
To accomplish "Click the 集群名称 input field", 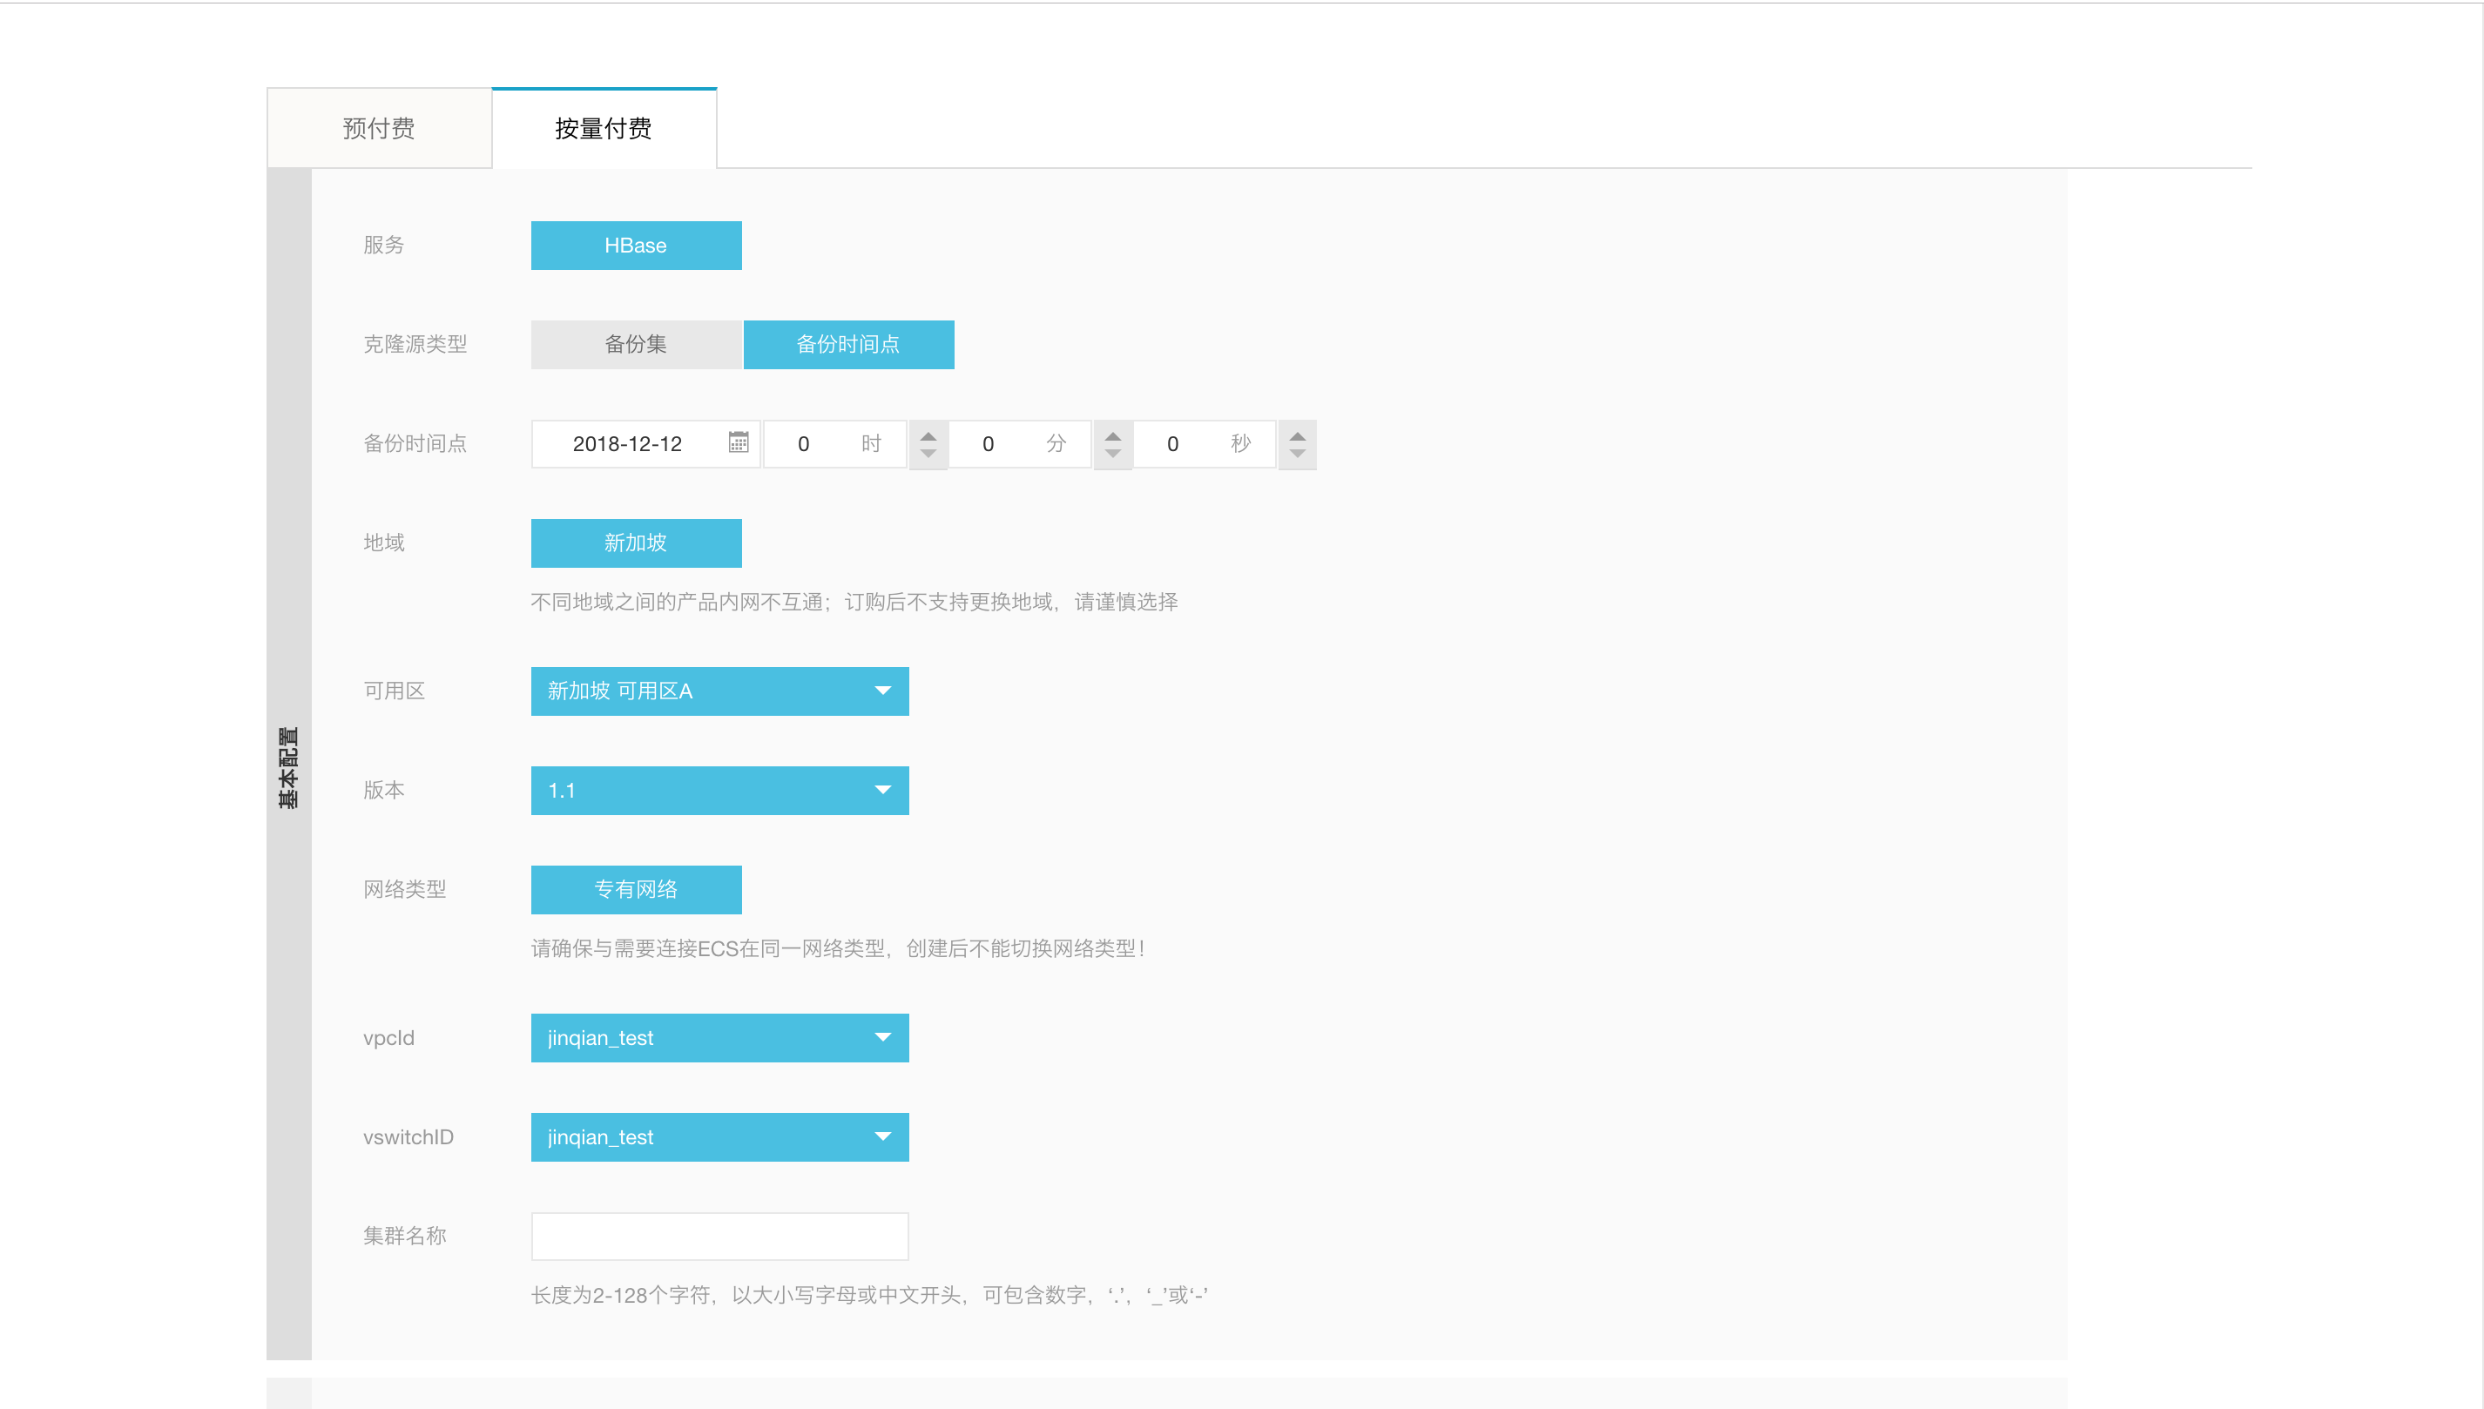I will pyautogui.click(x=720, y=1237).
